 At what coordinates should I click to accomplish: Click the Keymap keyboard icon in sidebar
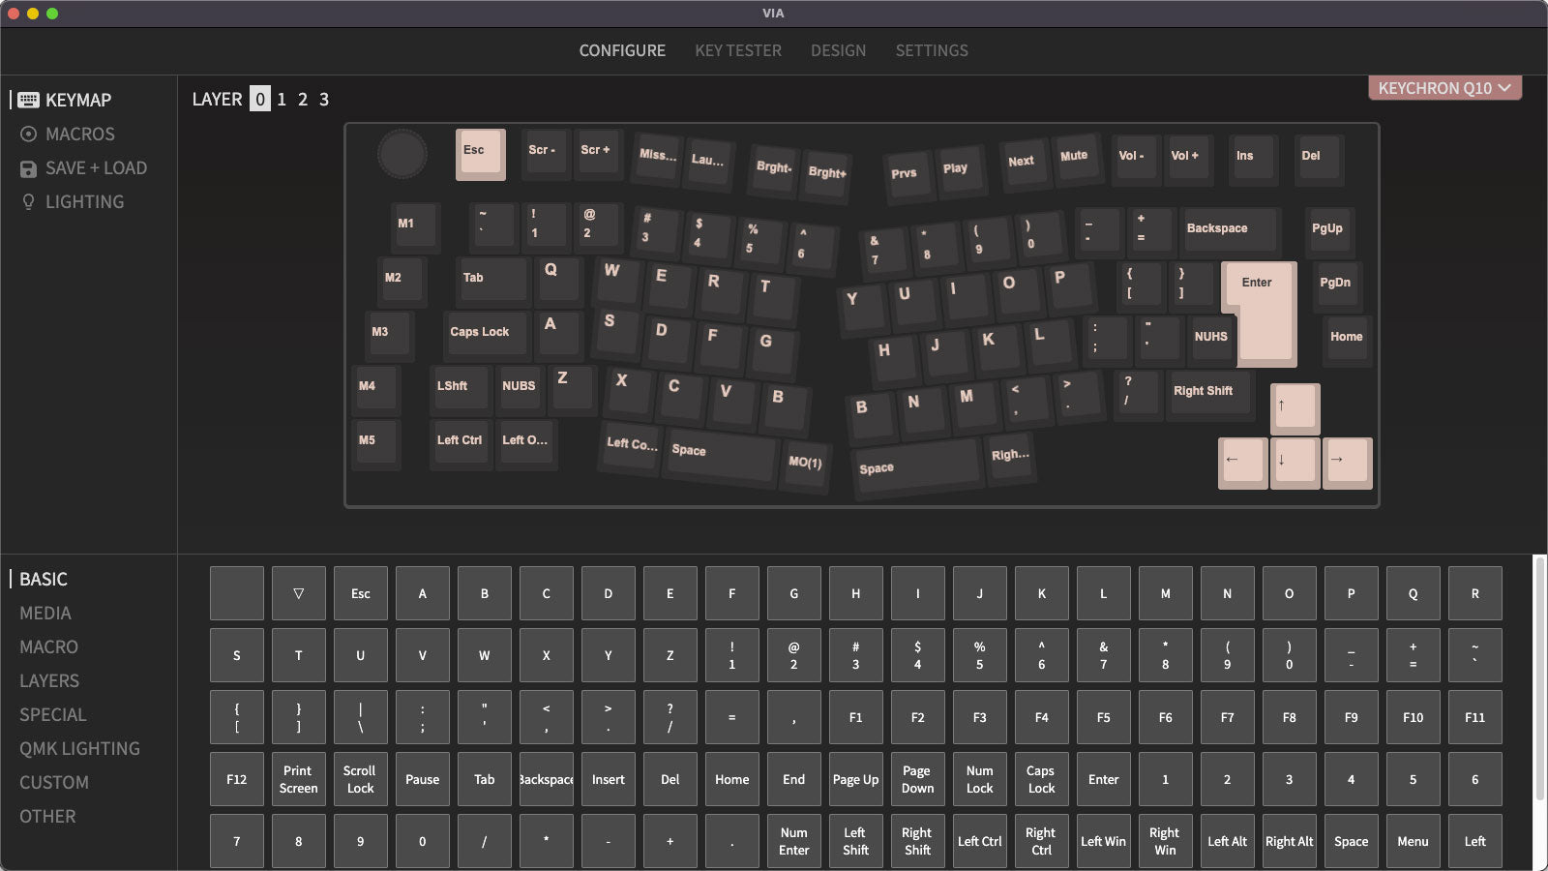(28, 101)
